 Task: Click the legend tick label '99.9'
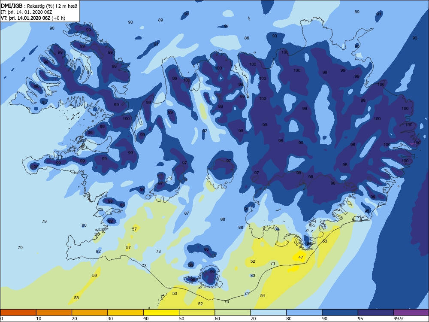point(398,319)
